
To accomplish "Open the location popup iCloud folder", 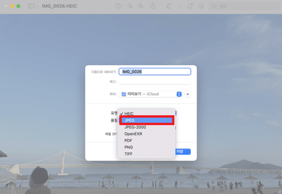I will tap(150, 94).
